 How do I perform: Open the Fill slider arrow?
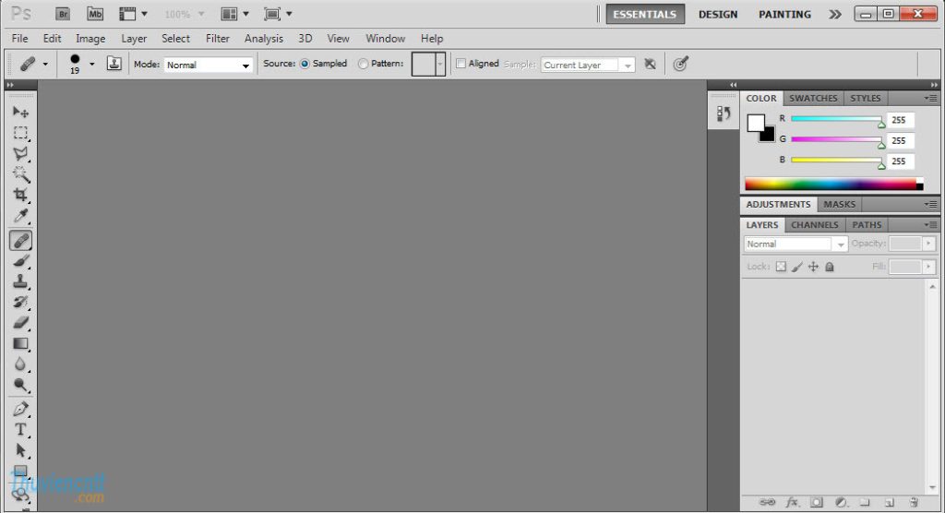pos(928,267)
